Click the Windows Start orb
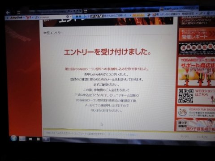The image size is (215, 161). point(13,138)
